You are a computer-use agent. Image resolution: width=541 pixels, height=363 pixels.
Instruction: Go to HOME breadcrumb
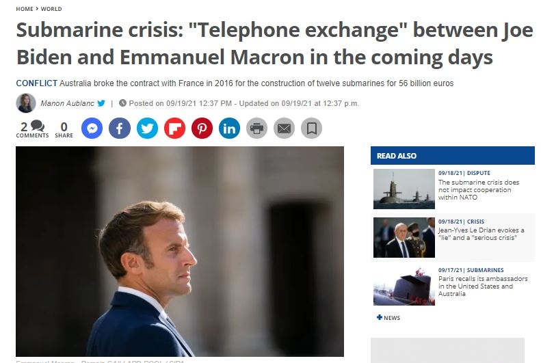tap(25, 9)
